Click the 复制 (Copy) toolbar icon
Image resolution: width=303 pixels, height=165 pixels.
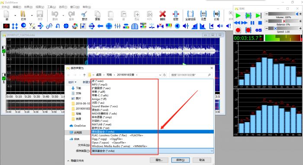tap(97, 16)
